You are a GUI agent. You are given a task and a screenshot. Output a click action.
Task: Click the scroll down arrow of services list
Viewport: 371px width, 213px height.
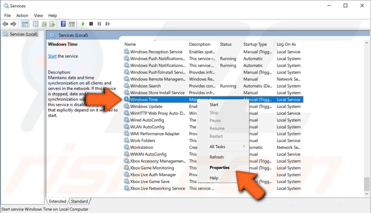(366, 194)
